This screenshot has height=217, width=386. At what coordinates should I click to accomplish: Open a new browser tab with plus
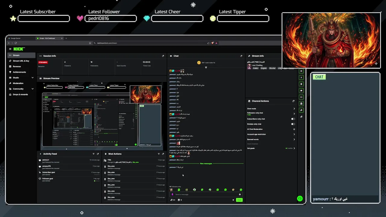66,38
